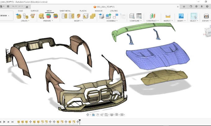Play the timeline history

coord(4,122)
